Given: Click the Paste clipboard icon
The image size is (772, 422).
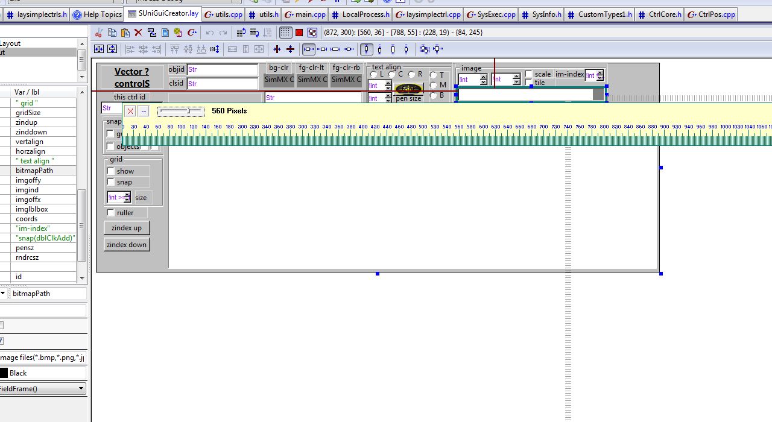Looking at the screenshot, I should [125, 33].
